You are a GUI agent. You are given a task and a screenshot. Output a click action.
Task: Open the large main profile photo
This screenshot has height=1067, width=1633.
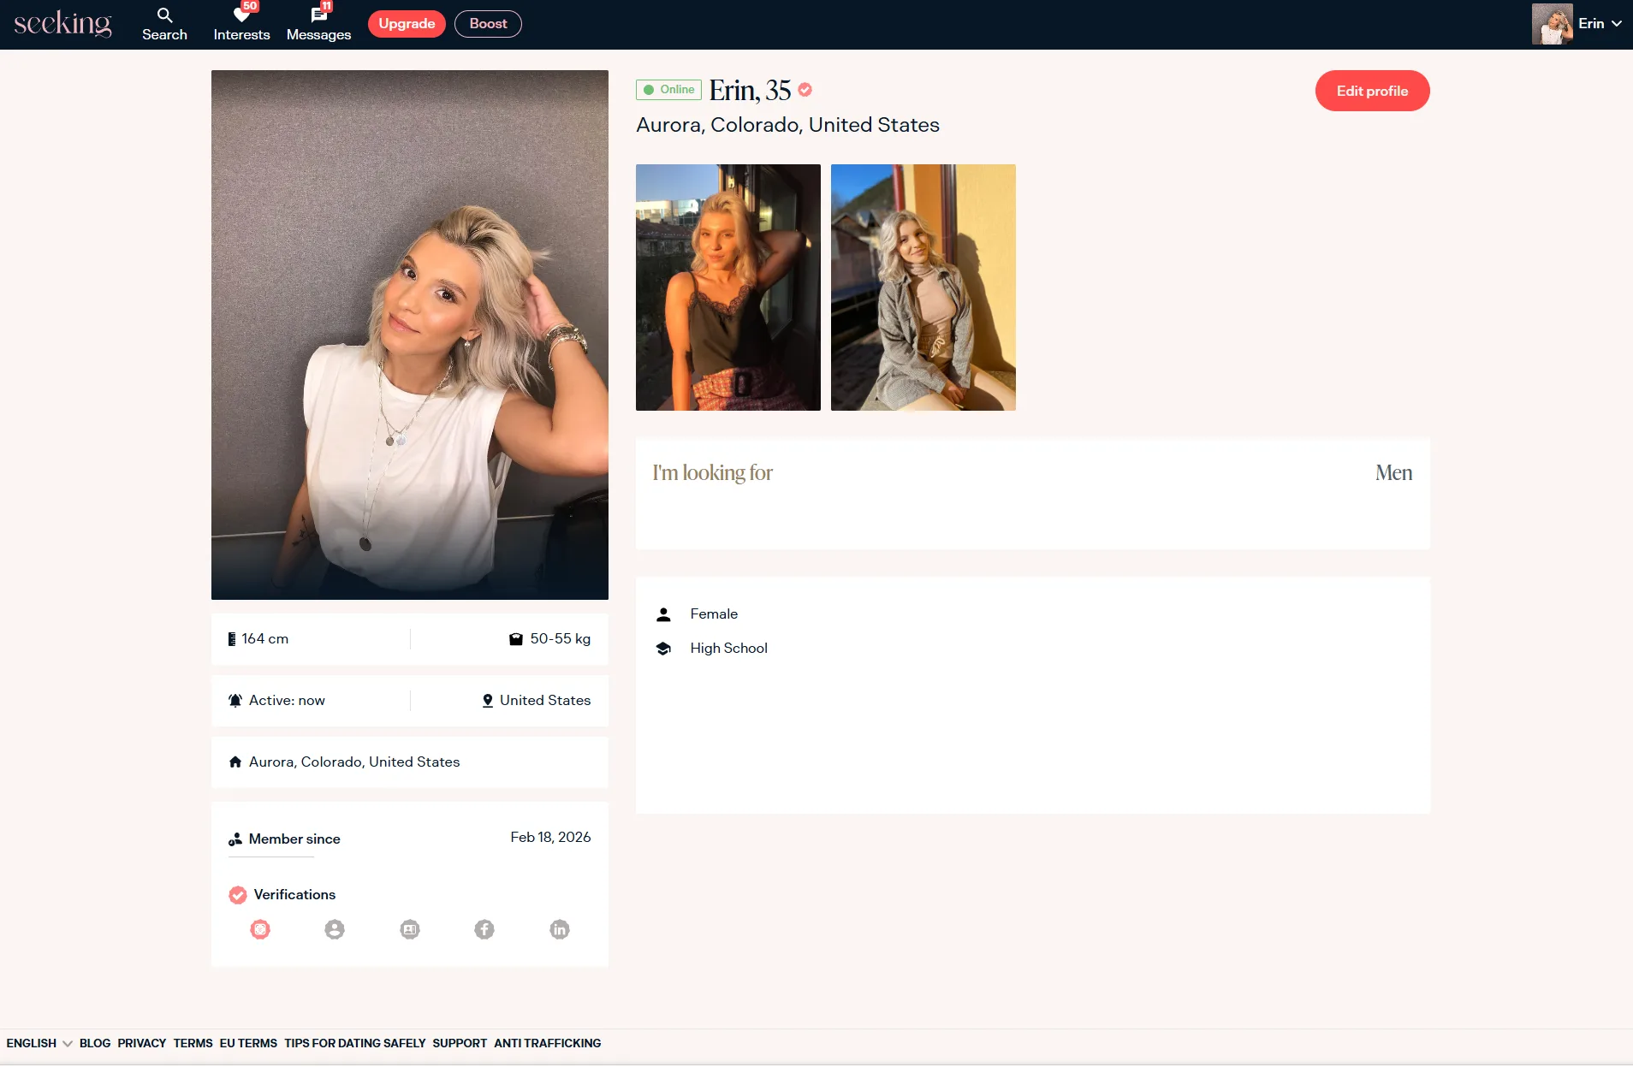click(x=410, y=335)
